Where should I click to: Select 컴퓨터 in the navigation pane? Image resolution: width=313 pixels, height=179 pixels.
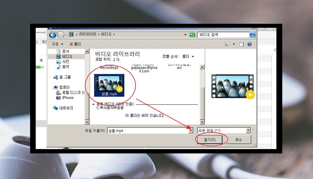click(x=64, y=87)
